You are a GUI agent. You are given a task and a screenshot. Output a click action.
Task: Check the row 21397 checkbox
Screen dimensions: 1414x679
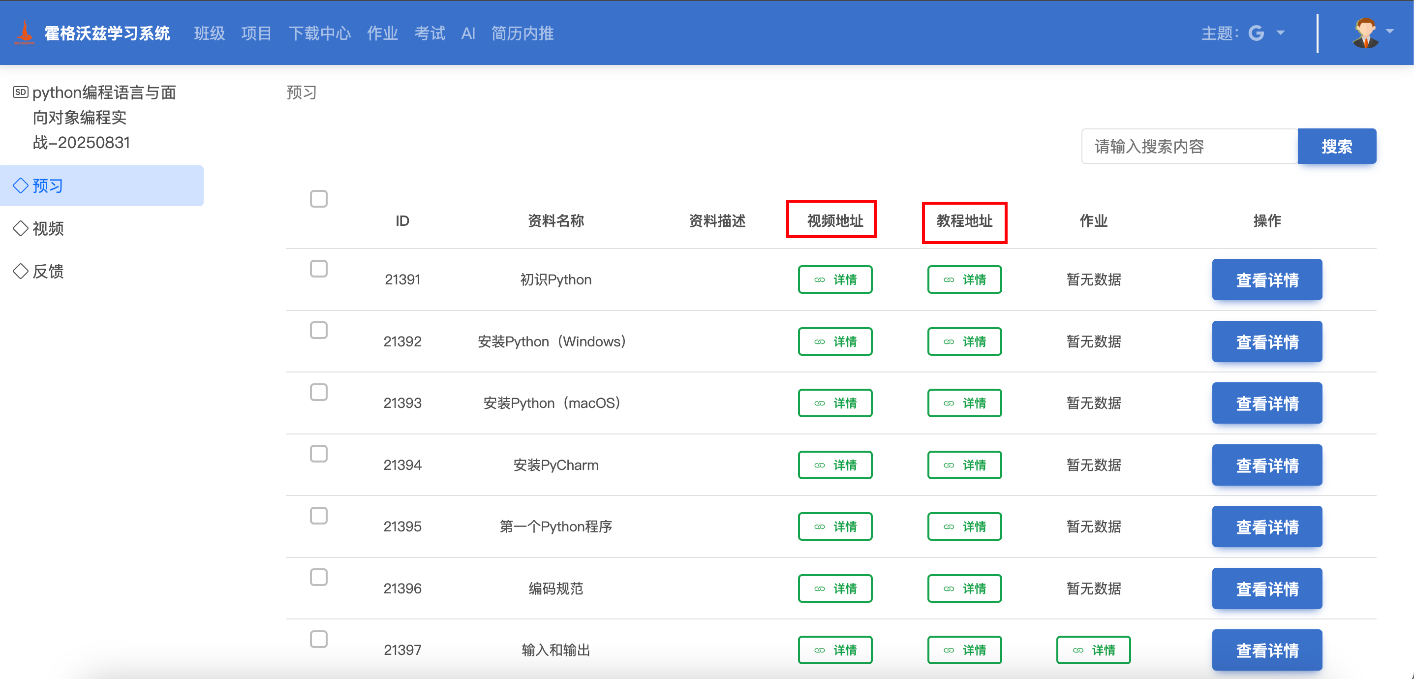pyautogui.click(x=319, y=639)
